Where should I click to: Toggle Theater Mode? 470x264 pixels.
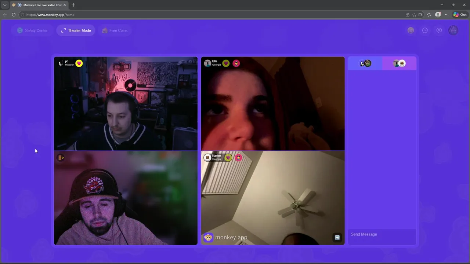tap(76, 30)
